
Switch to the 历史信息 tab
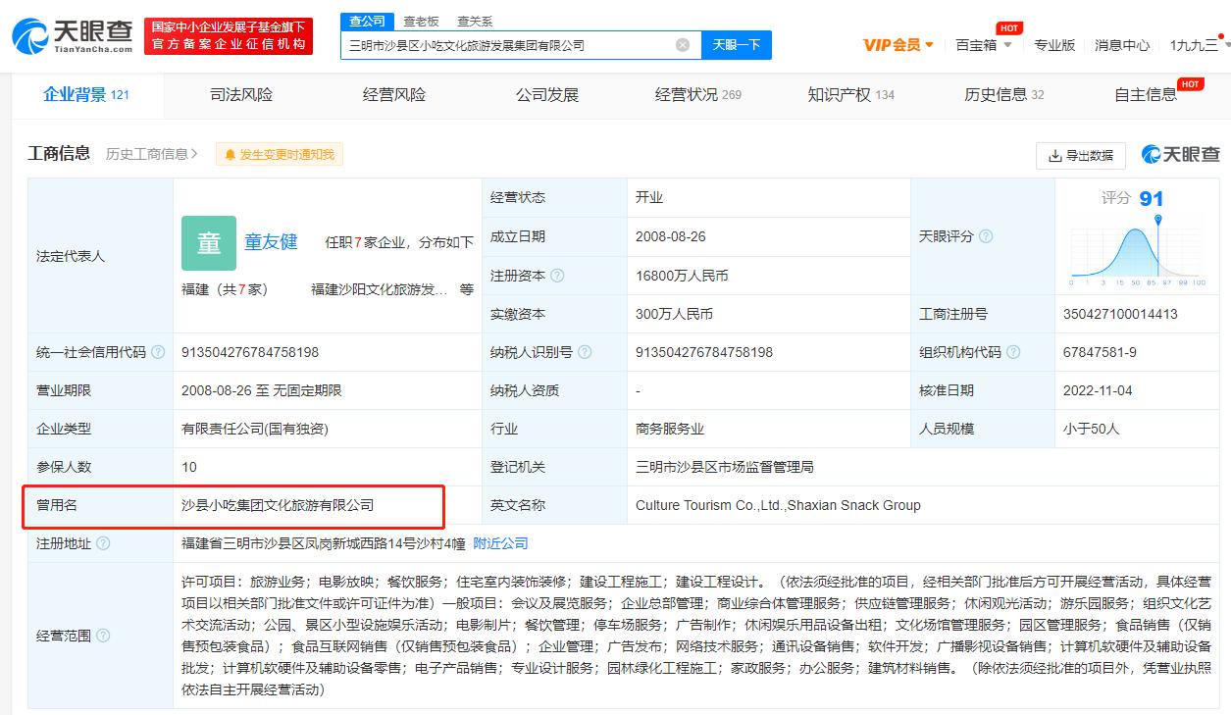click(1004, 95)
